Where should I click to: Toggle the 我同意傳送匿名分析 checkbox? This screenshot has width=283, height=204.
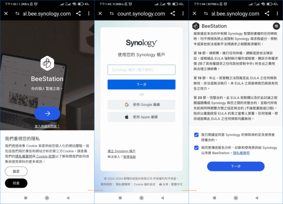tap(197, 148)
